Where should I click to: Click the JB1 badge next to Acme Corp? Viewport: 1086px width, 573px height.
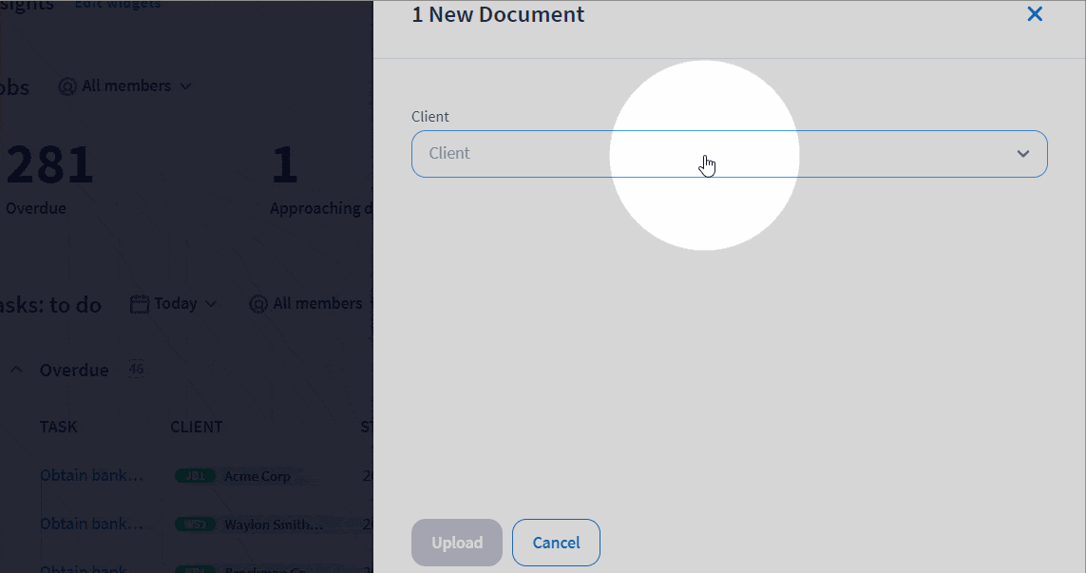195,476
